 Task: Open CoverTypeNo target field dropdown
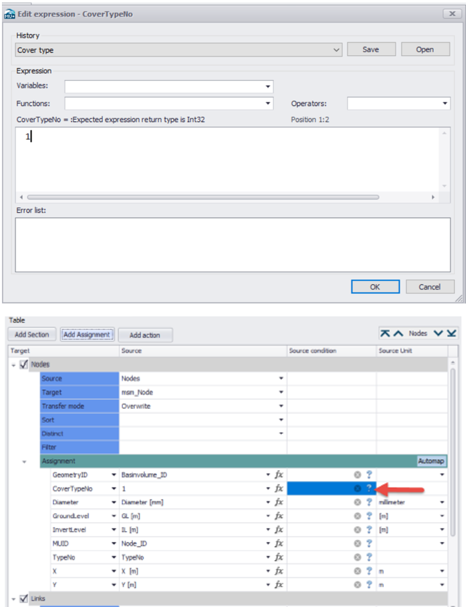coord(114,489)
